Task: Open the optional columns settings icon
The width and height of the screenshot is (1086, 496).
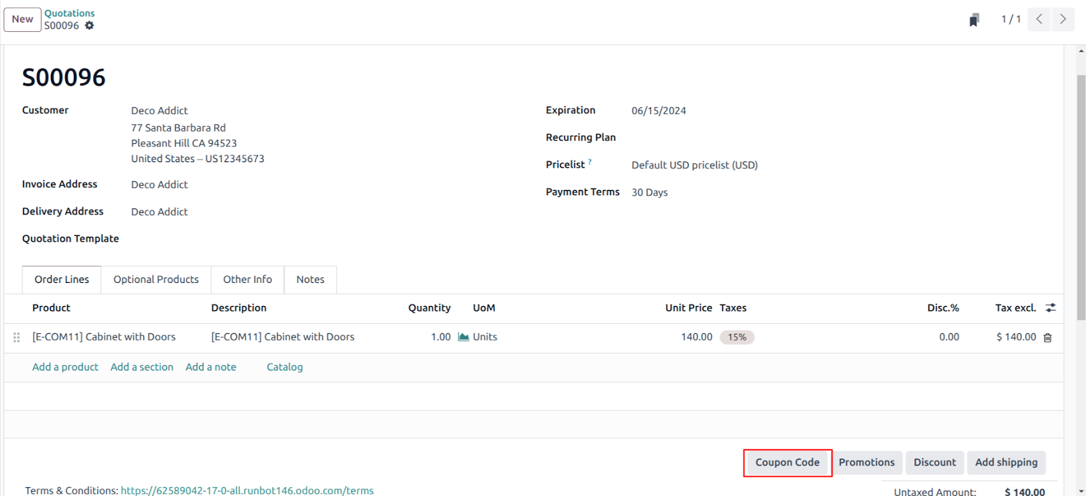Action: pyautogui.click(x=1051, y=308)
